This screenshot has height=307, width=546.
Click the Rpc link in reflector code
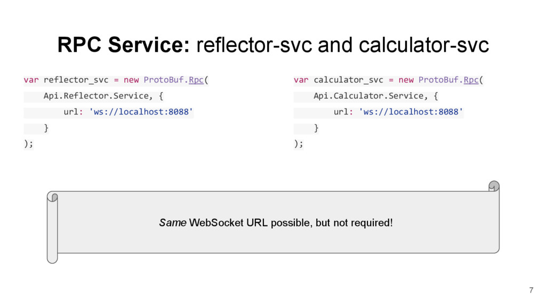[x=196, y=80]
